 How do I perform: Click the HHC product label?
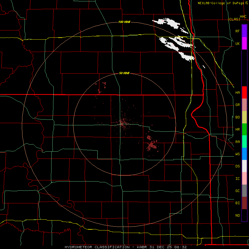243,17
